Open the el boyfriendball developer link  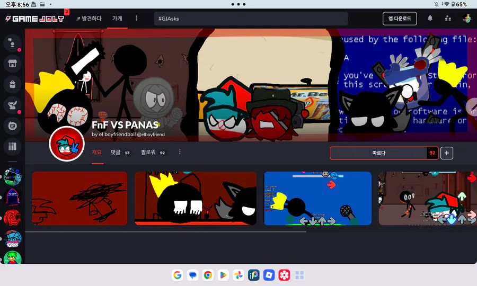pyautogui.click(x=128, y=135)
